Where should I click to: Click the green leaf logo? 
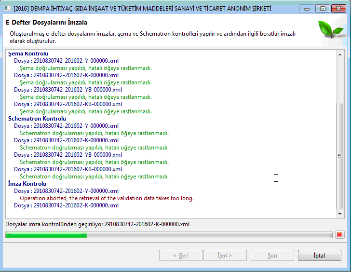tap(331, 31)
